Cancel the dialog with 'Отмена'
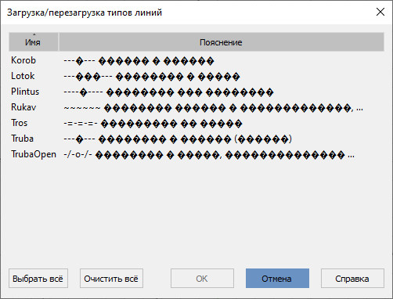The height and width of the screenshot is (299, 393). point(277,279)
